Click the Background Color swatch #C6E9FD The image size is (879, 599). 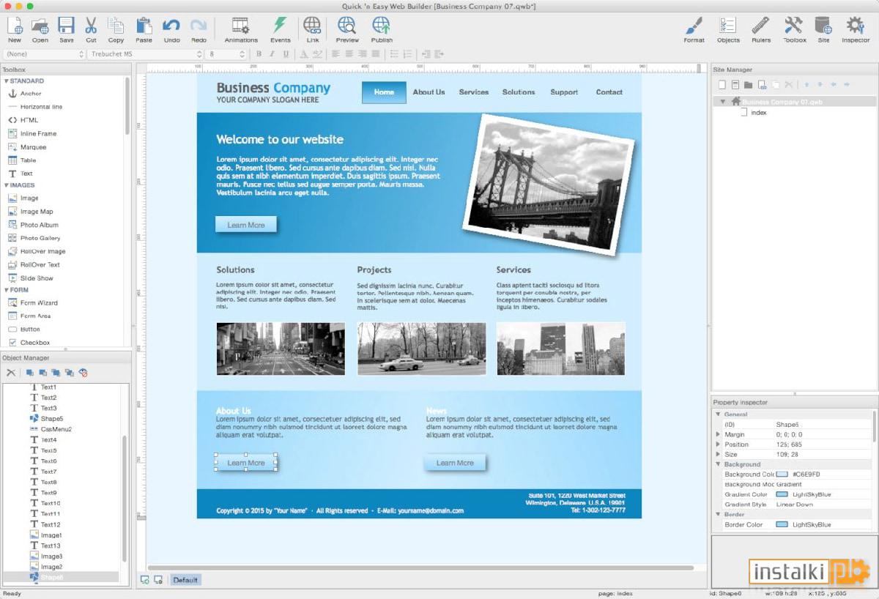(x=782, y=475)
